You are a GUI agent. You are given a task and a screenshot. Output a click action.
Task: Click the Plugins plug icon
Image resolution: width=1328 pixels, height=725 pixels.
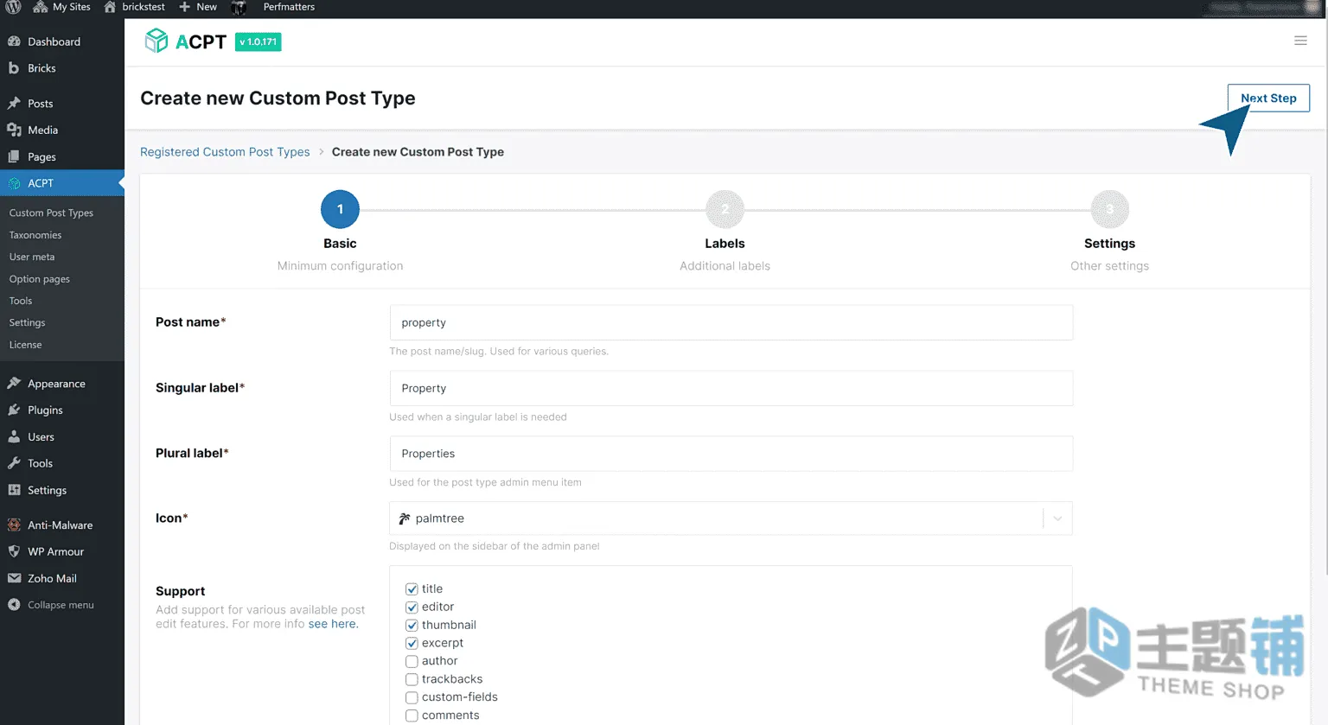[14, 410]
